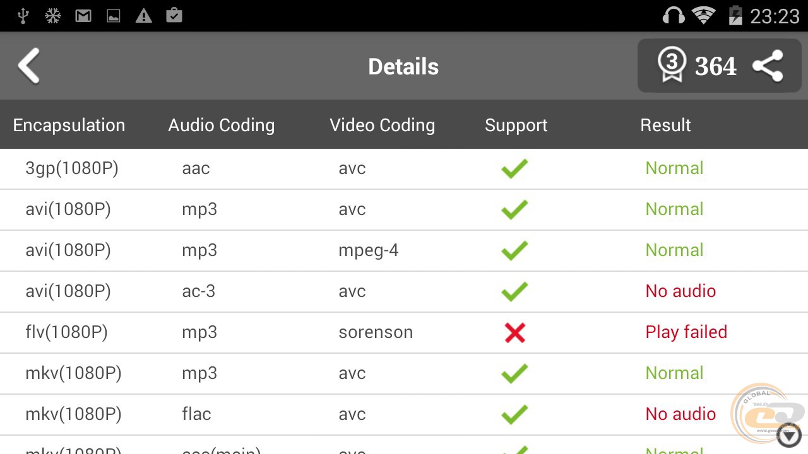Tap the Wi-Fi status icon
808x454 pixels.
pos(703,15)
